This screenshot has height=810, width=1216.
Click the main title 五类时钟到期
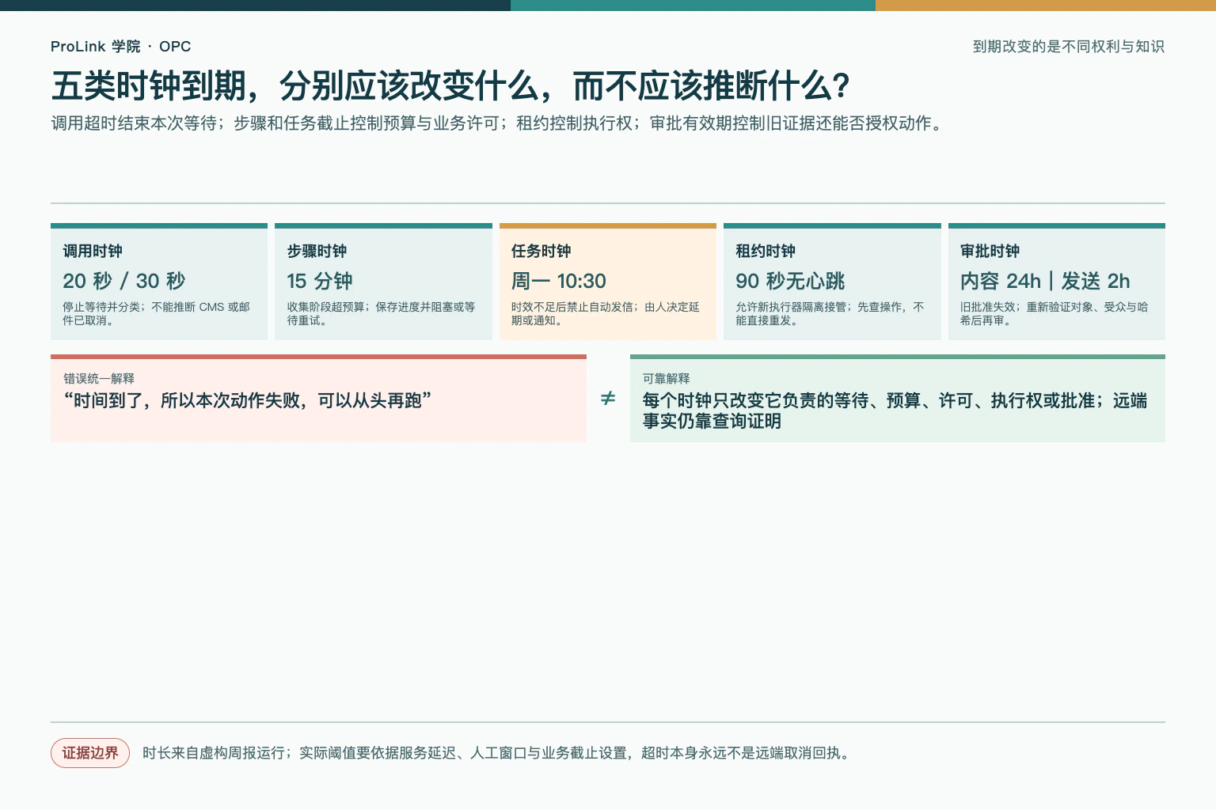450,85
